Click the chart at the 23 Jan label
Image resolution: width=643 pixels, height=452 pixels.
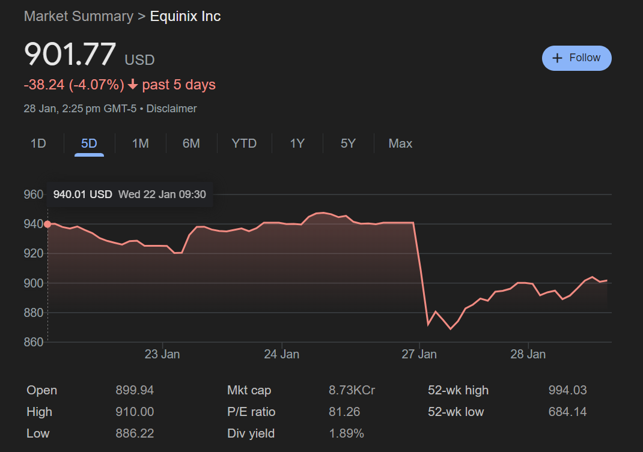click(162, 354)
